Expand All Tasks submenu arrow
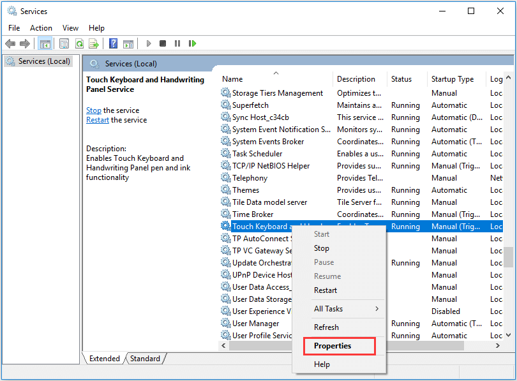The image size is (517, 381). [377, 309]
